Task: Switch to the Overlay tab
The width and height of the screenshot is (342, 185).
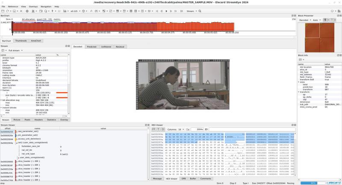Action: (64, 120)
